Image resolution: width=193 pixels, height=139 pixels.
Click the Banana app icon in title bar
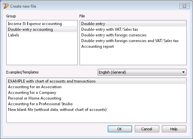(6, 6)
